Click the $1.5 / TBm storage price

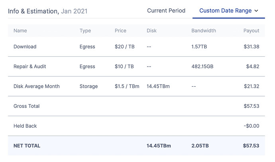(x=127, y=86)
